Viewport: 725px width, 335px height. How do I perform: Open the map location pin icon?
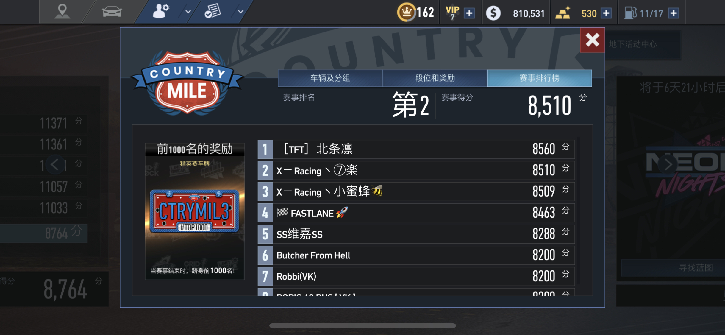tap(62, 11)
